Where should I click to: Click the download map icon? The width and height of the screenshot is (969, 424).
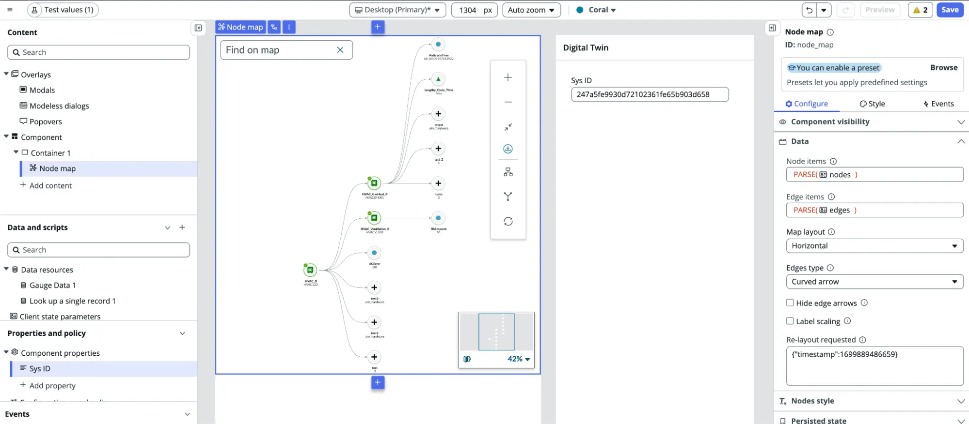click(x=508, y=149)
